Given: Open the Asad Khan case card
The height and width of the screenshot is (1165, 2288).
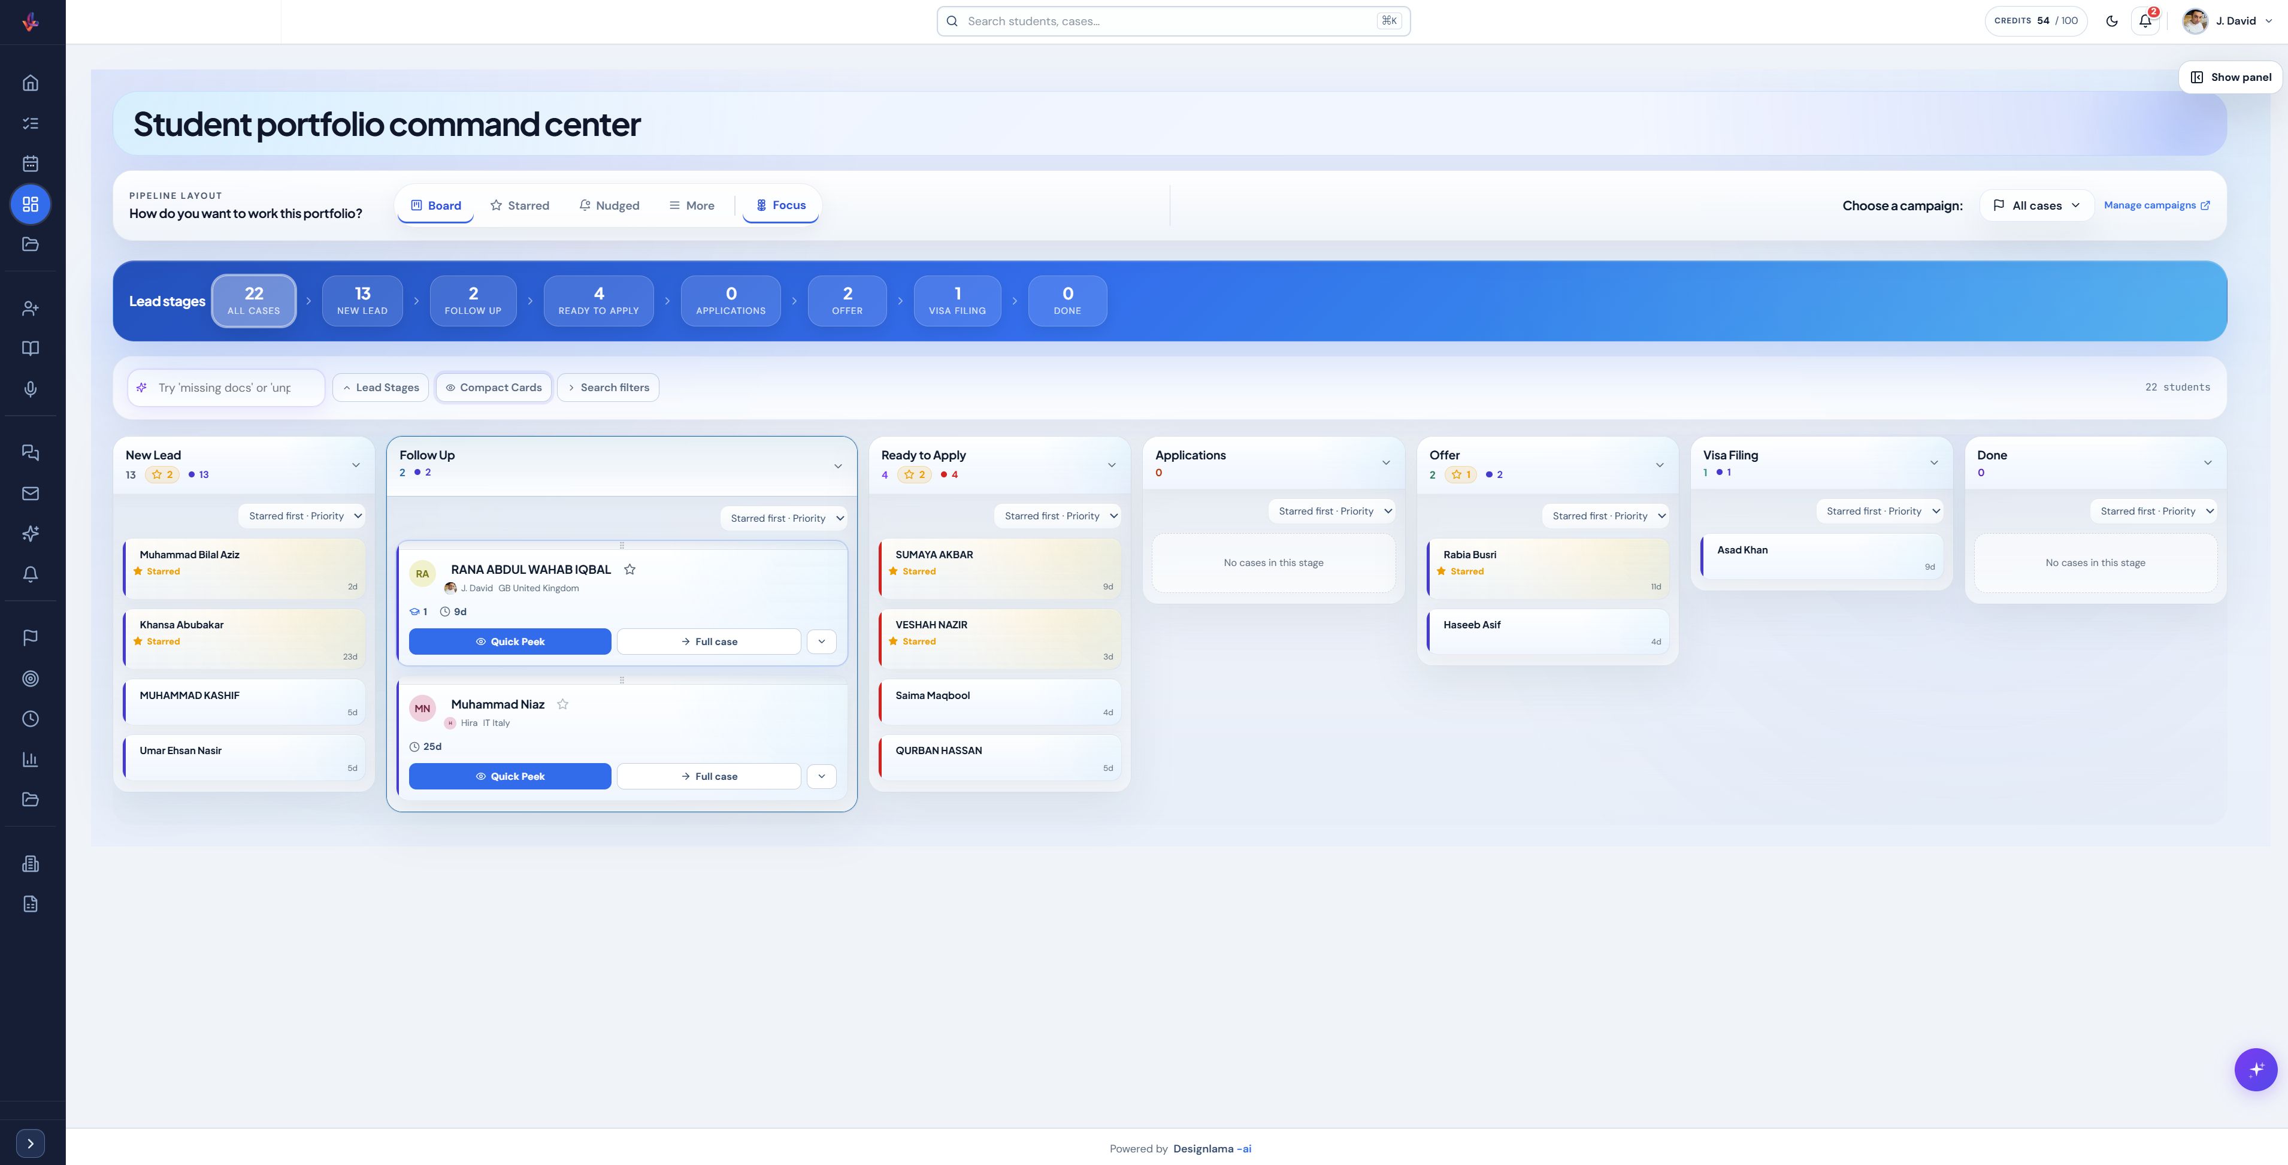Looking at the screenshot, I should 1821,556.
